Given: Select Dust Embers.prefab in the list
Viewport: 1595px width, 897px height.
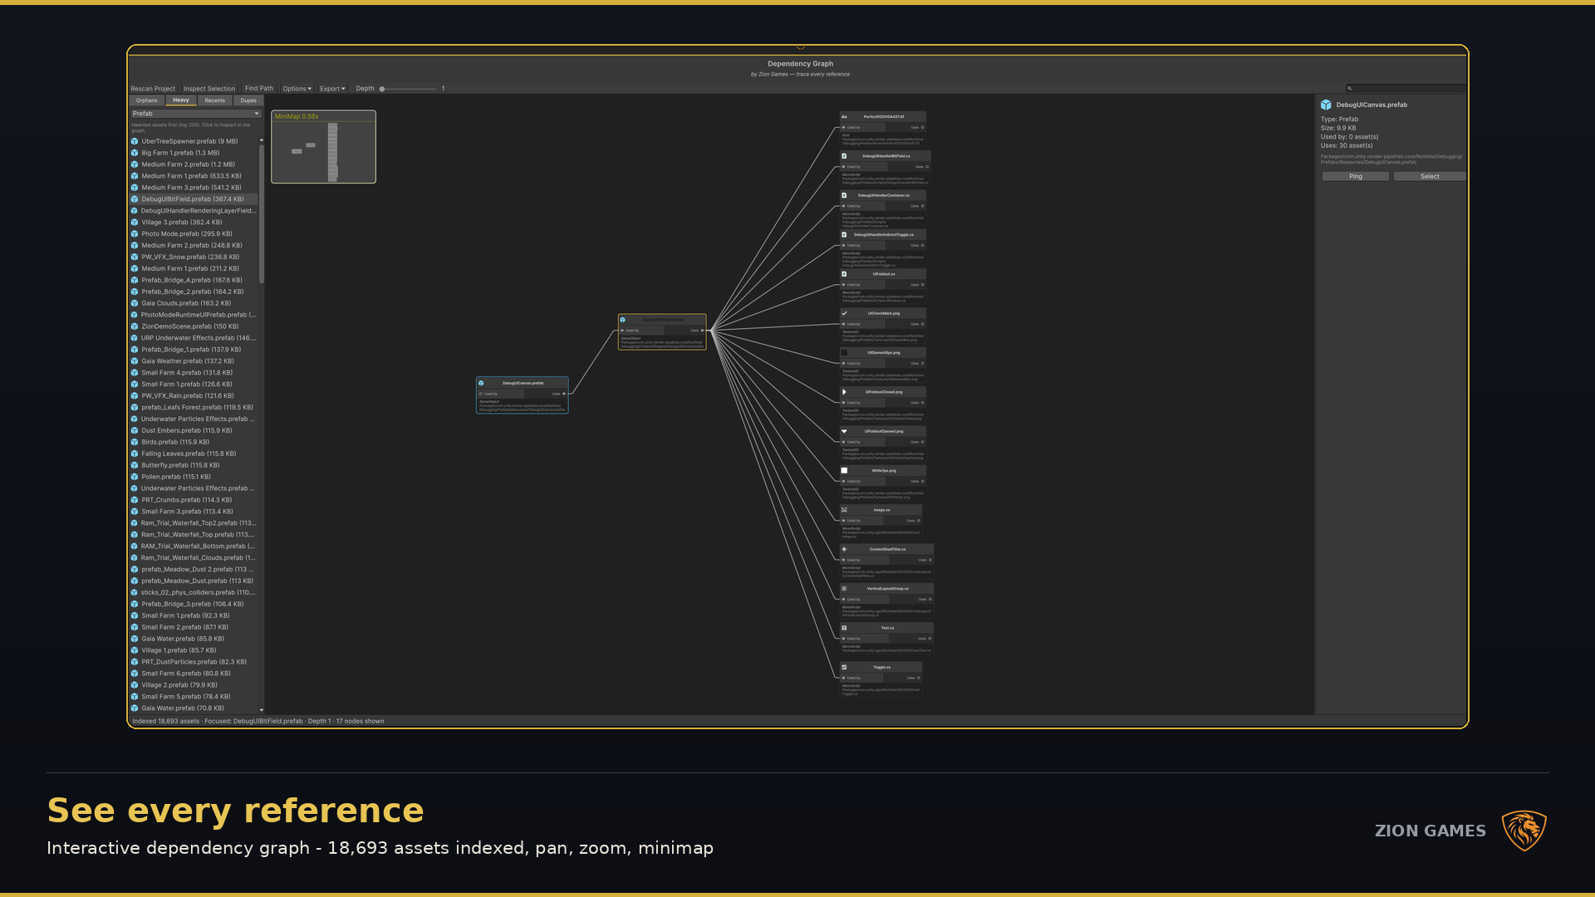Looking at the screenshot, I should tap(194, 430).
